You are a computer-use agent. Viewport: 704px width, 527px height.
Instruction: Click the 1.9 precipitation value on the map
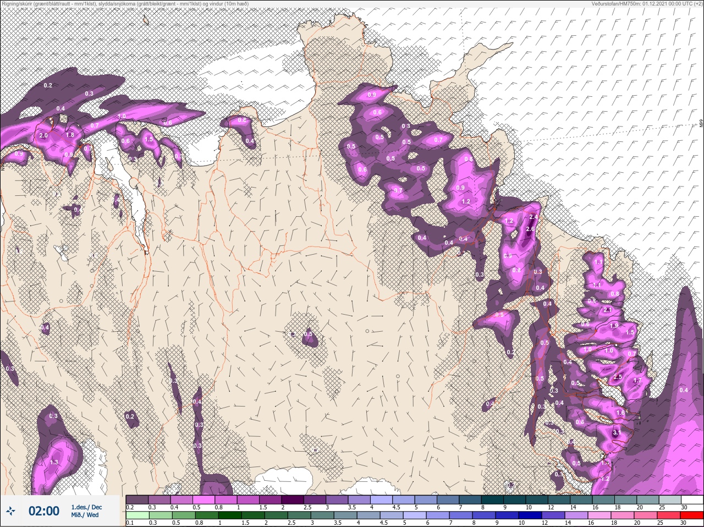(614, 326)
